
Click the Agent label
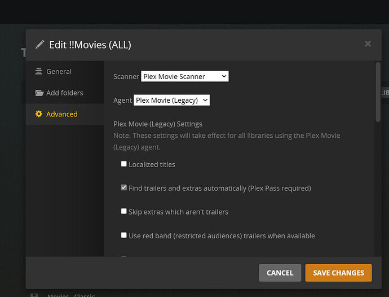122,101
